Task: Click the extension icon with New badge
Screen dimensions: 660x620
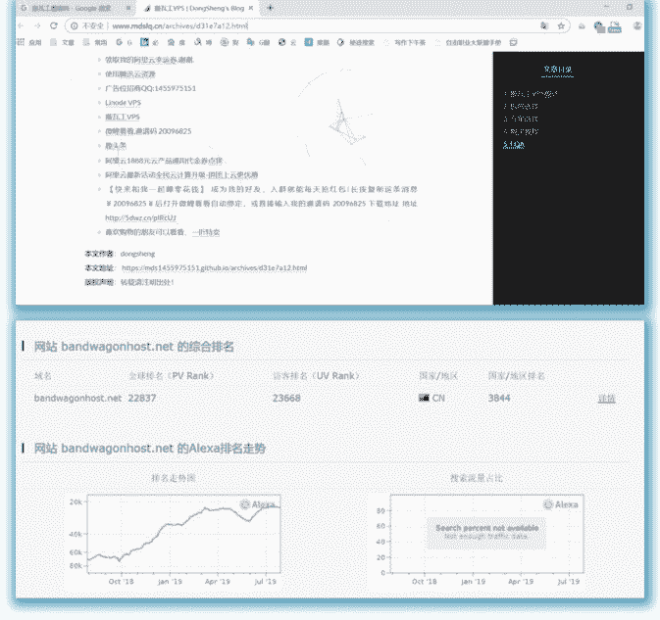Action: point(613,26)
